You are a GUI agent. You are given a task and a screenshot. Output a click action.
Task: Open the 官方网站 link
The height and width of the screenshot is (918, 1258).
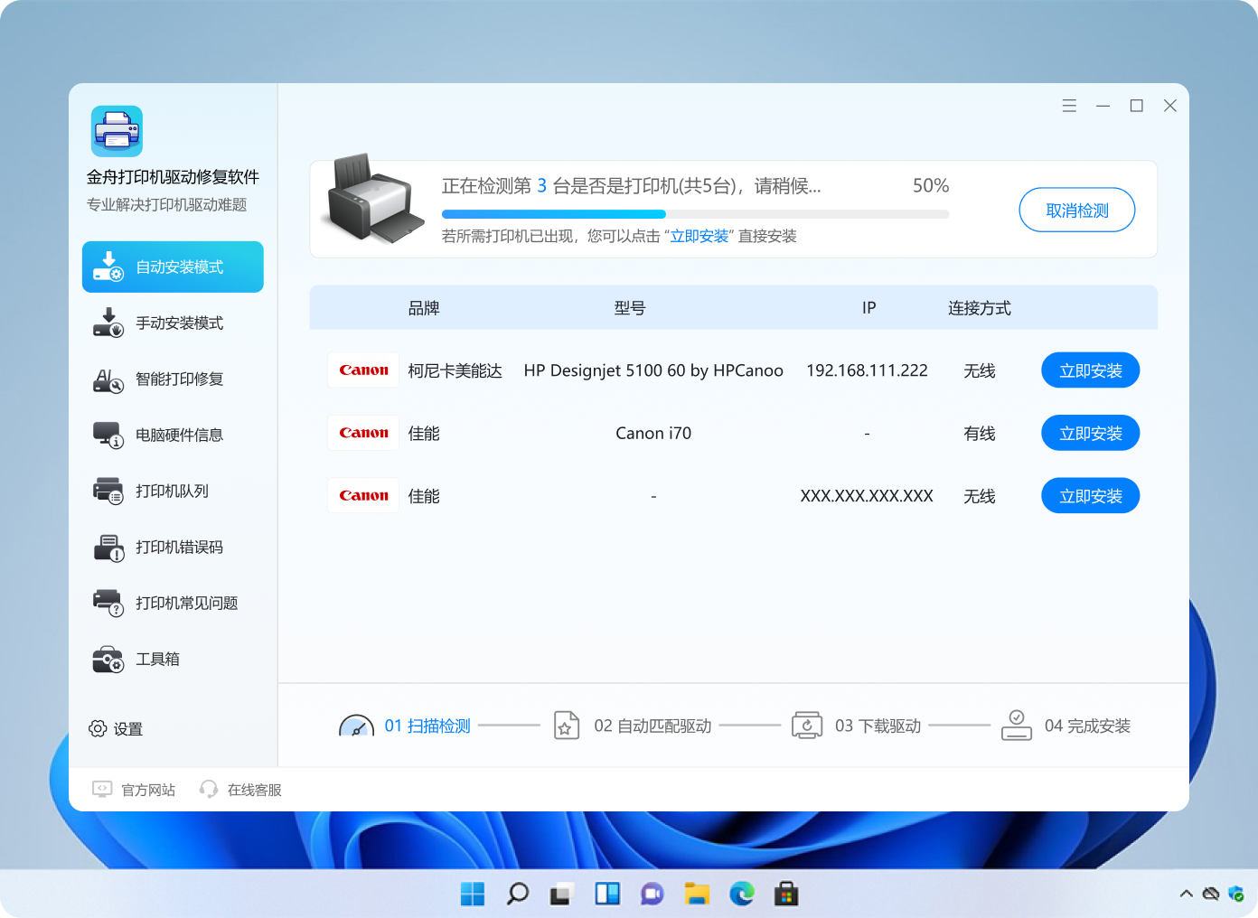[x=134, y=789]
